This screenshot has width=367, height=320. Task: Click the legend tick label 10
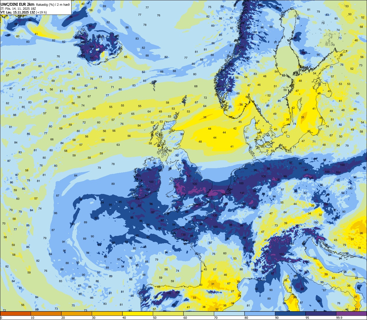click(x=32, y=318)
